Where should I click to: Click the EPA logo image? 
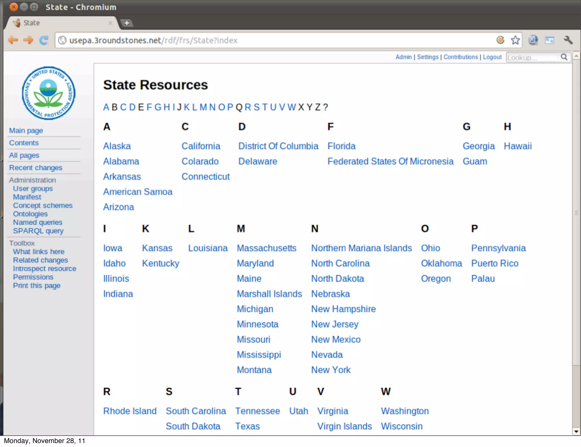49,93
